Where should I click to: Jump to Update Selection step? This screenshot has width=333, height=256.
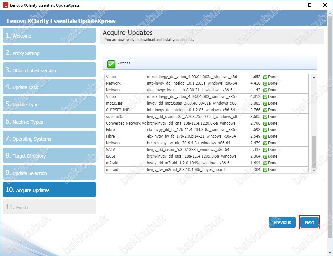(49, 173)
